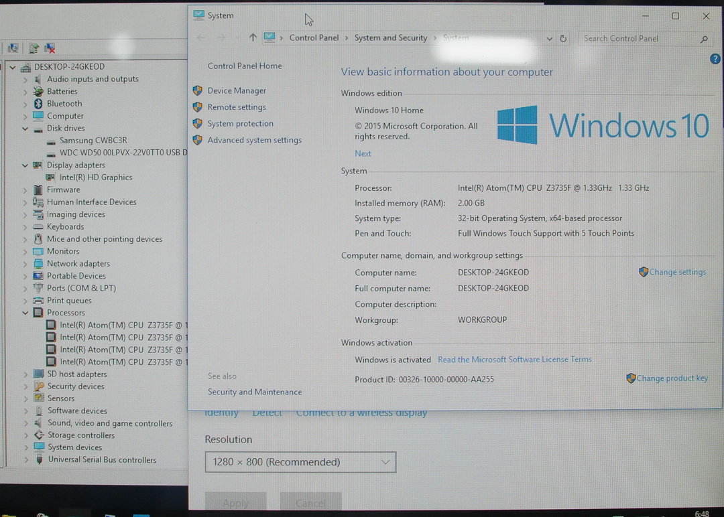Open System protection link

tap(240, 124)
